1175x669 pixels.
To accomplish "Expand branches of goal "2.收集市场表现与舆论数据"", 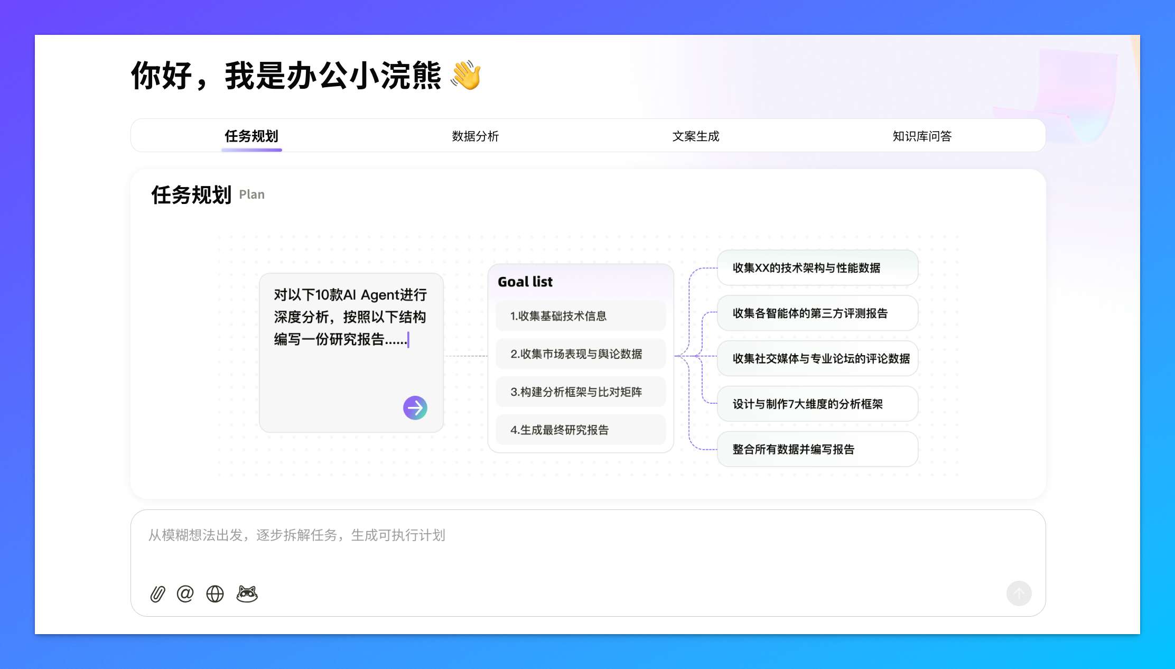I will 580,354.
